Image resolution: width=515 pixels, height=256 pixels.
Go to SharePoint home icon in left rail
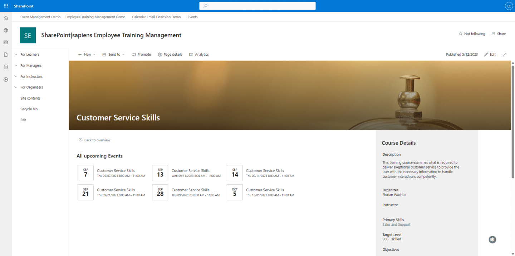(6, 18)
